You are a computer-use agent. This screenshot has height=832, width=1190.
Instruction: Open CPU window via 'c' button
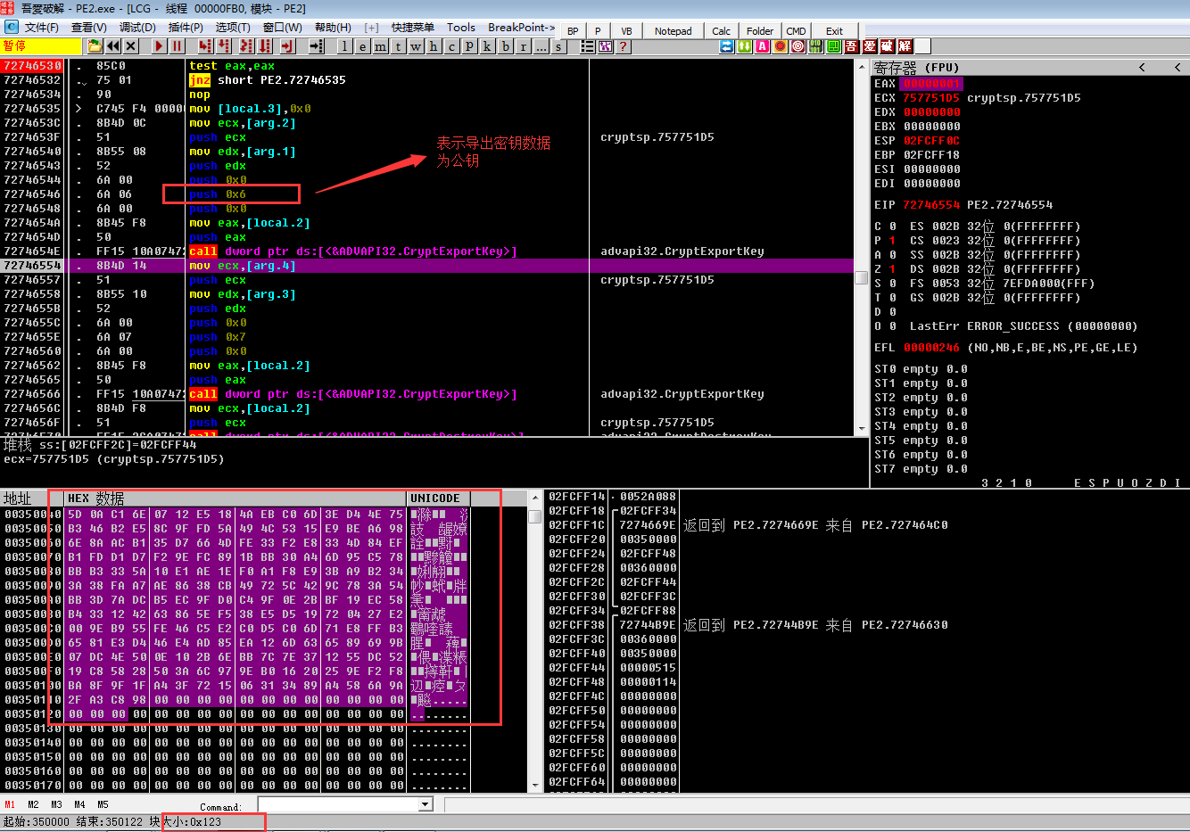pos(451,46)
